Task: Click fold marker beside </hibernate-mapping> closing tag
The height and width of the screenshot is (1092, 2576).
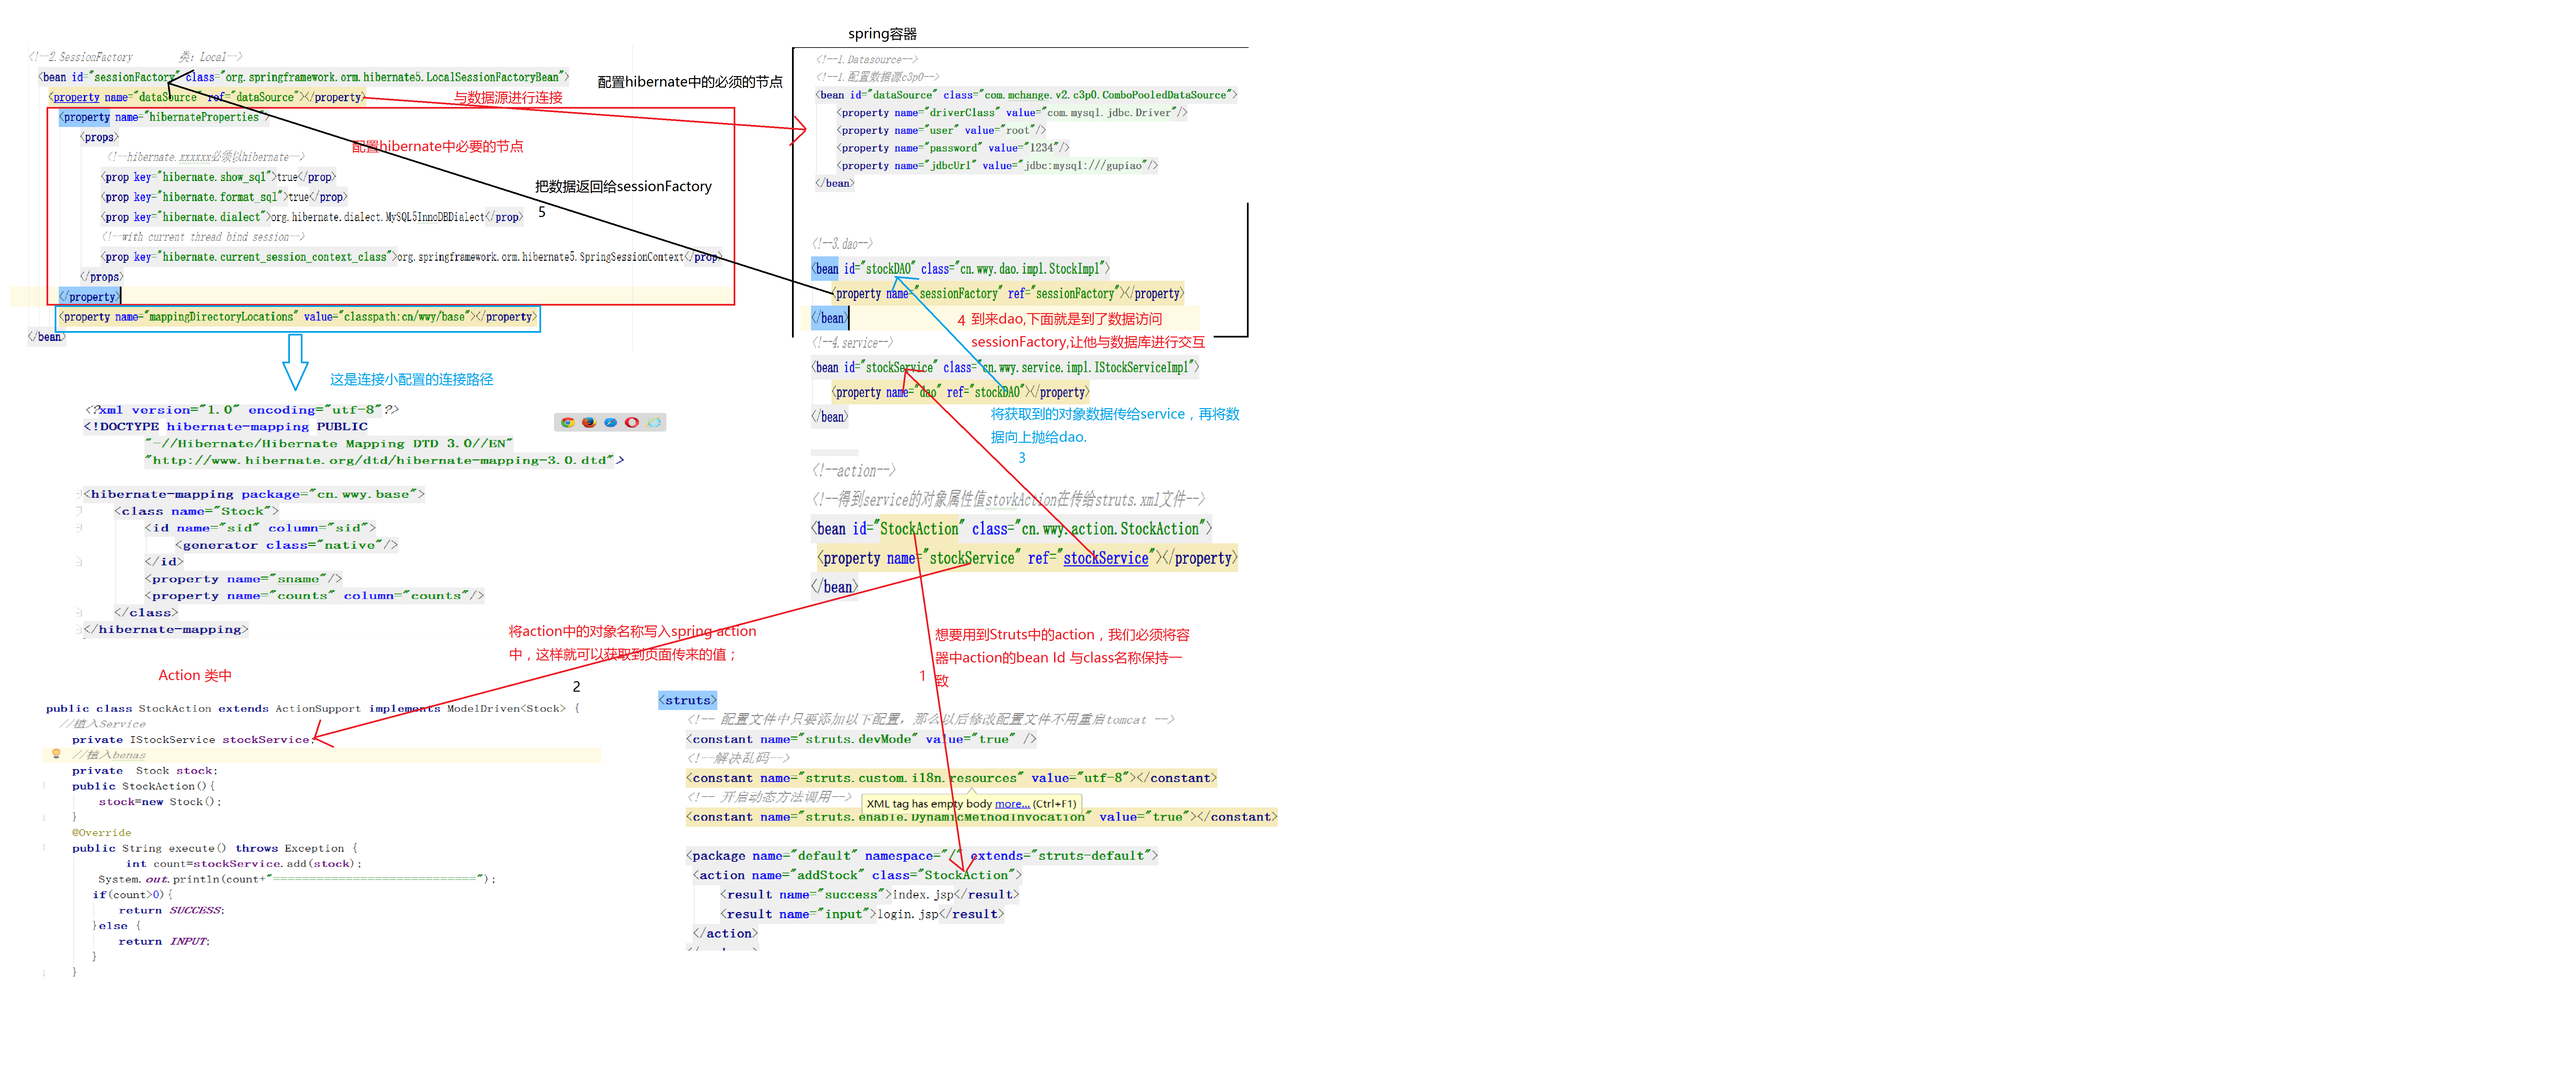Action: (x=79, y=629)
